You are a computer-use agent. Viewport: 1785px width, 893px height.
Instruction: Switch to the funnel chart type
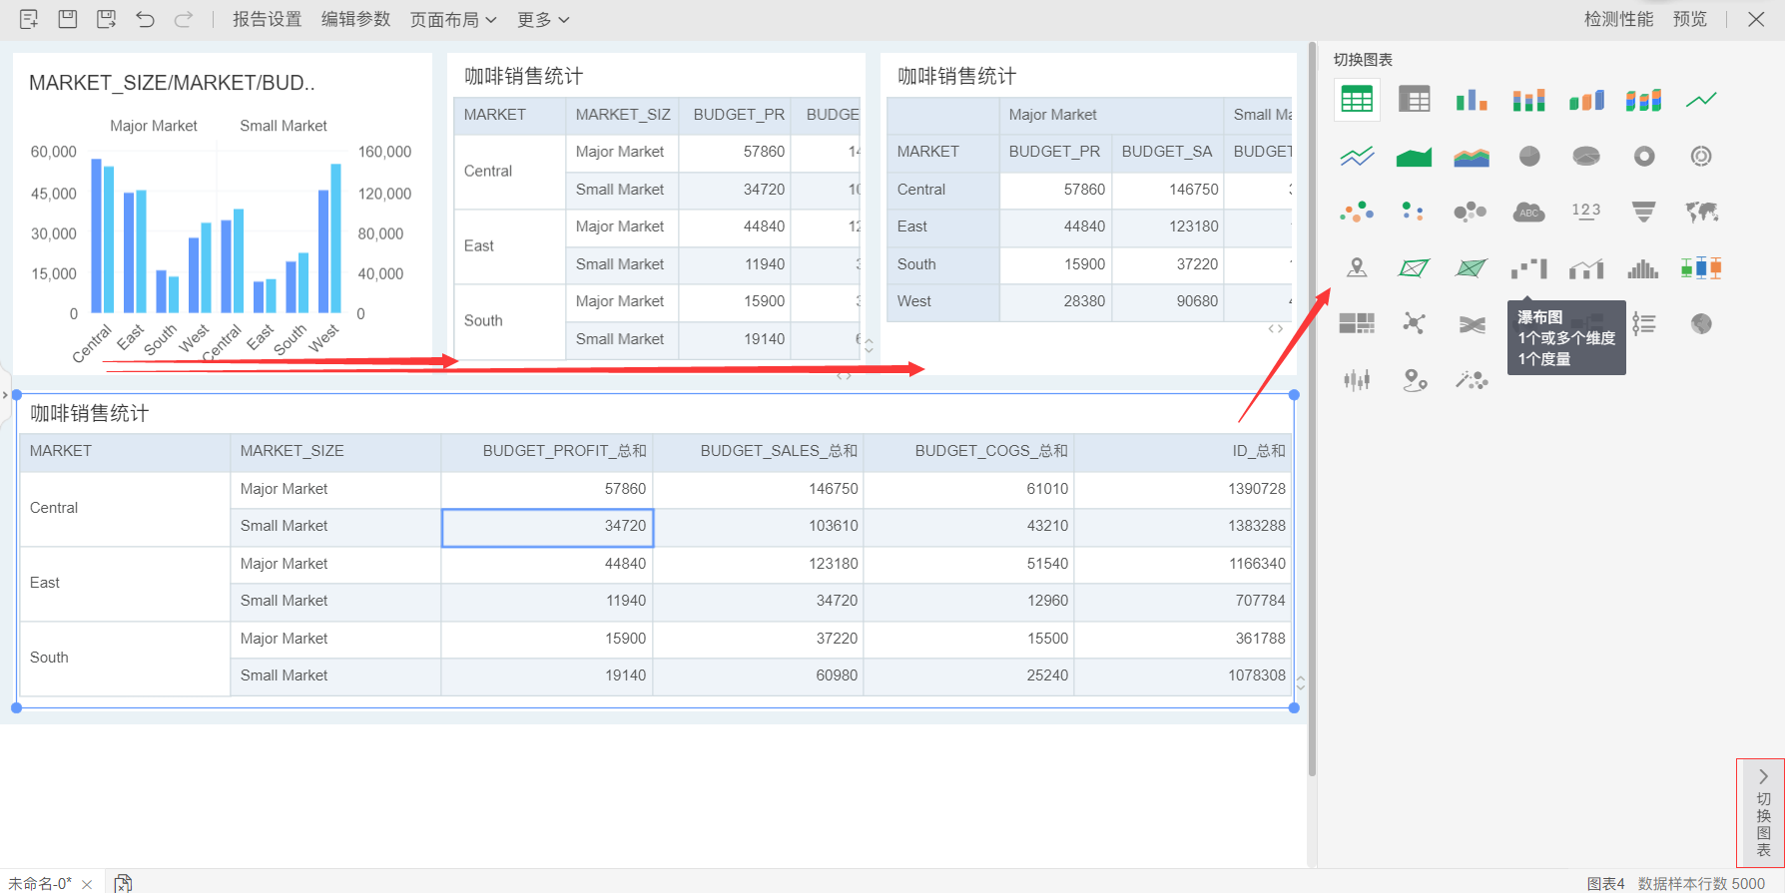click(1643, 212)
